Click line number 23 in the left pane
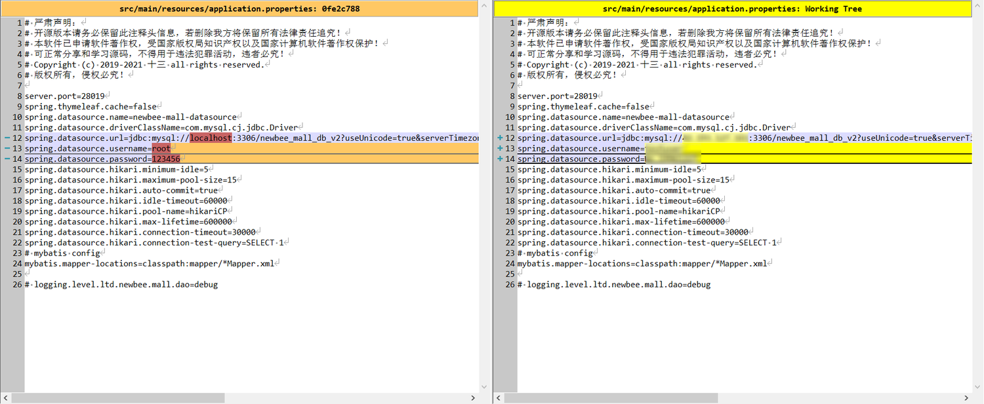 (x=17, y=253)
